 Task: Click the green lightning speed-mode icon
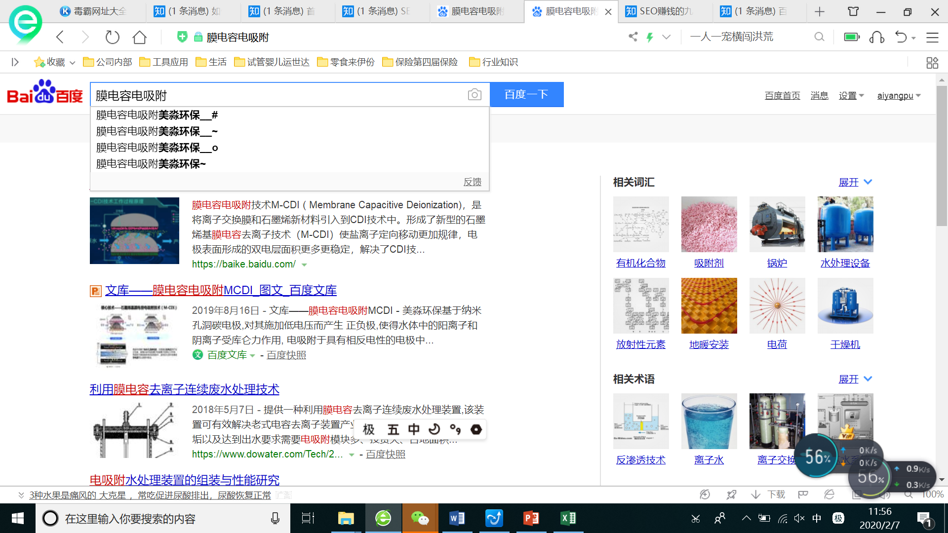click(650, 37)
